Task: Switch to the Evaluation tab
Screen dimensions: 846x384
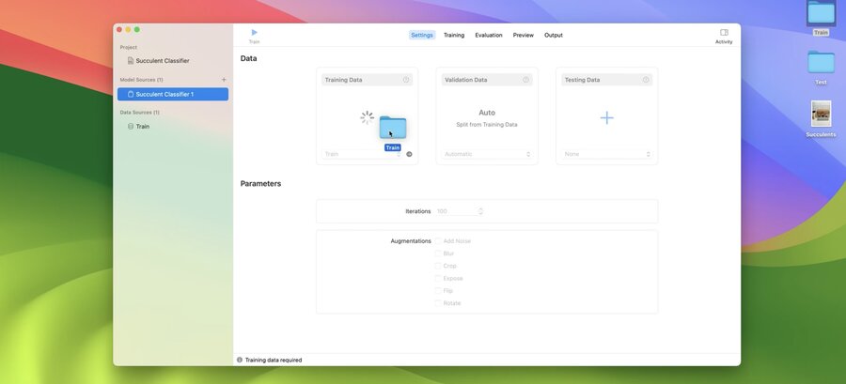Action: (488, 35)
